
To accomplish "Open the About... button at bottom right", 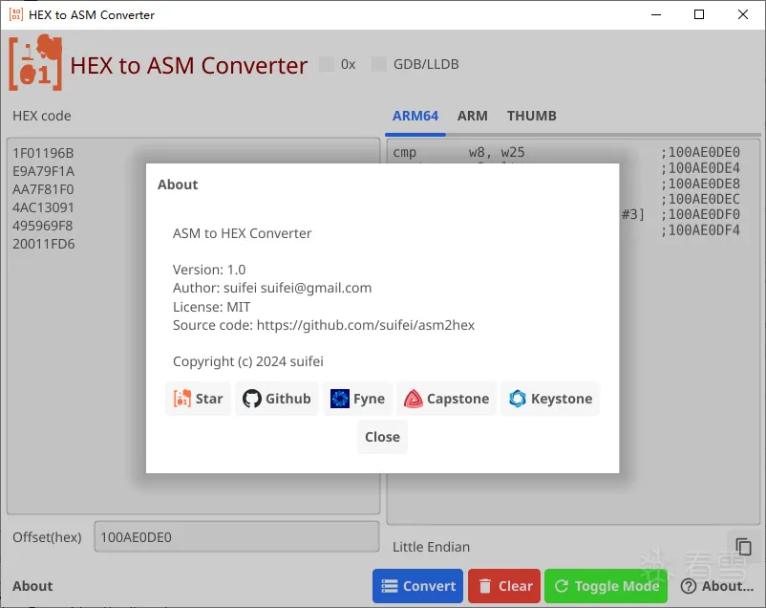I will point(717,585).
